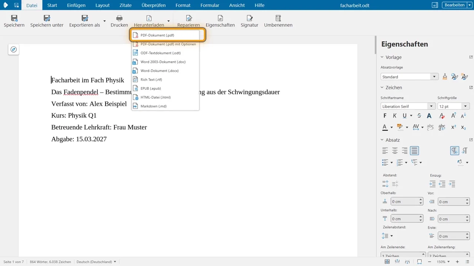Apply strikethrough in the Zeichen panel
The height and width of the screenshot is (266, 474).
419,116
